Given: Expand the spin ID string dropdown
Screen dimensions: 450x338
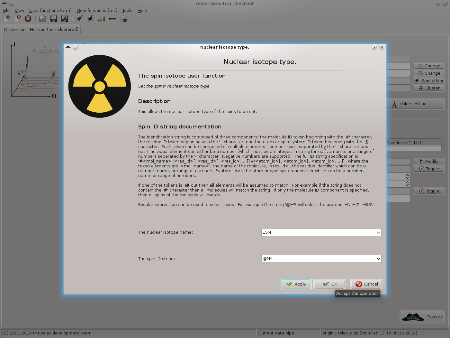Looking at the screenshot, I should click(x=378, y=259).
